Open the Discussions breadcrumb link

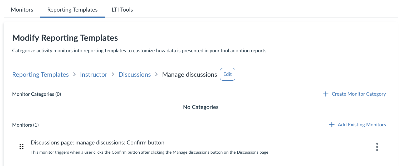tap(135, 75)
